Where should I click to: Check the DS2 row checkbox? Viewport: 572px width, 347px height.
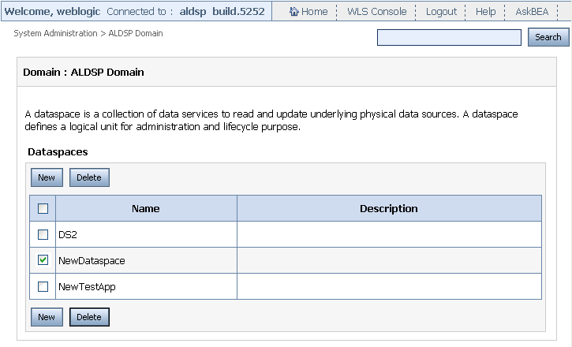43,234
